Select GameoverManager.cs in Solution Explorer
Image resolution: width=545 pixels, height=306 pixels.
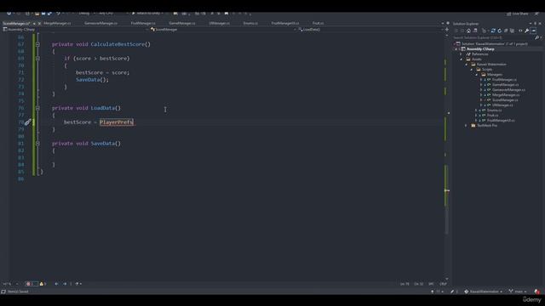coord(508,90)
